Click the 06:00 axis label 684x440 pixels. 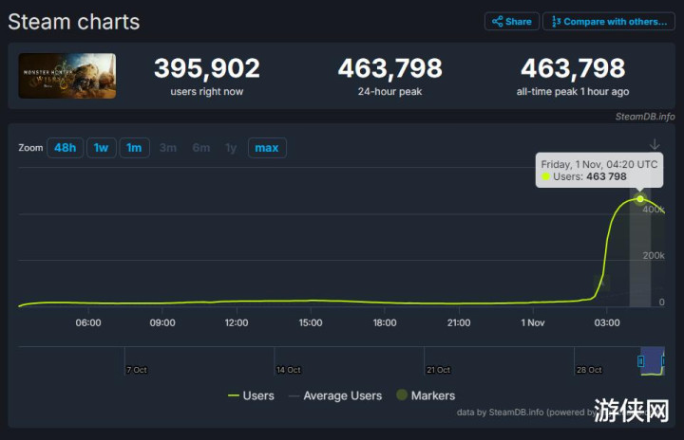88,322
